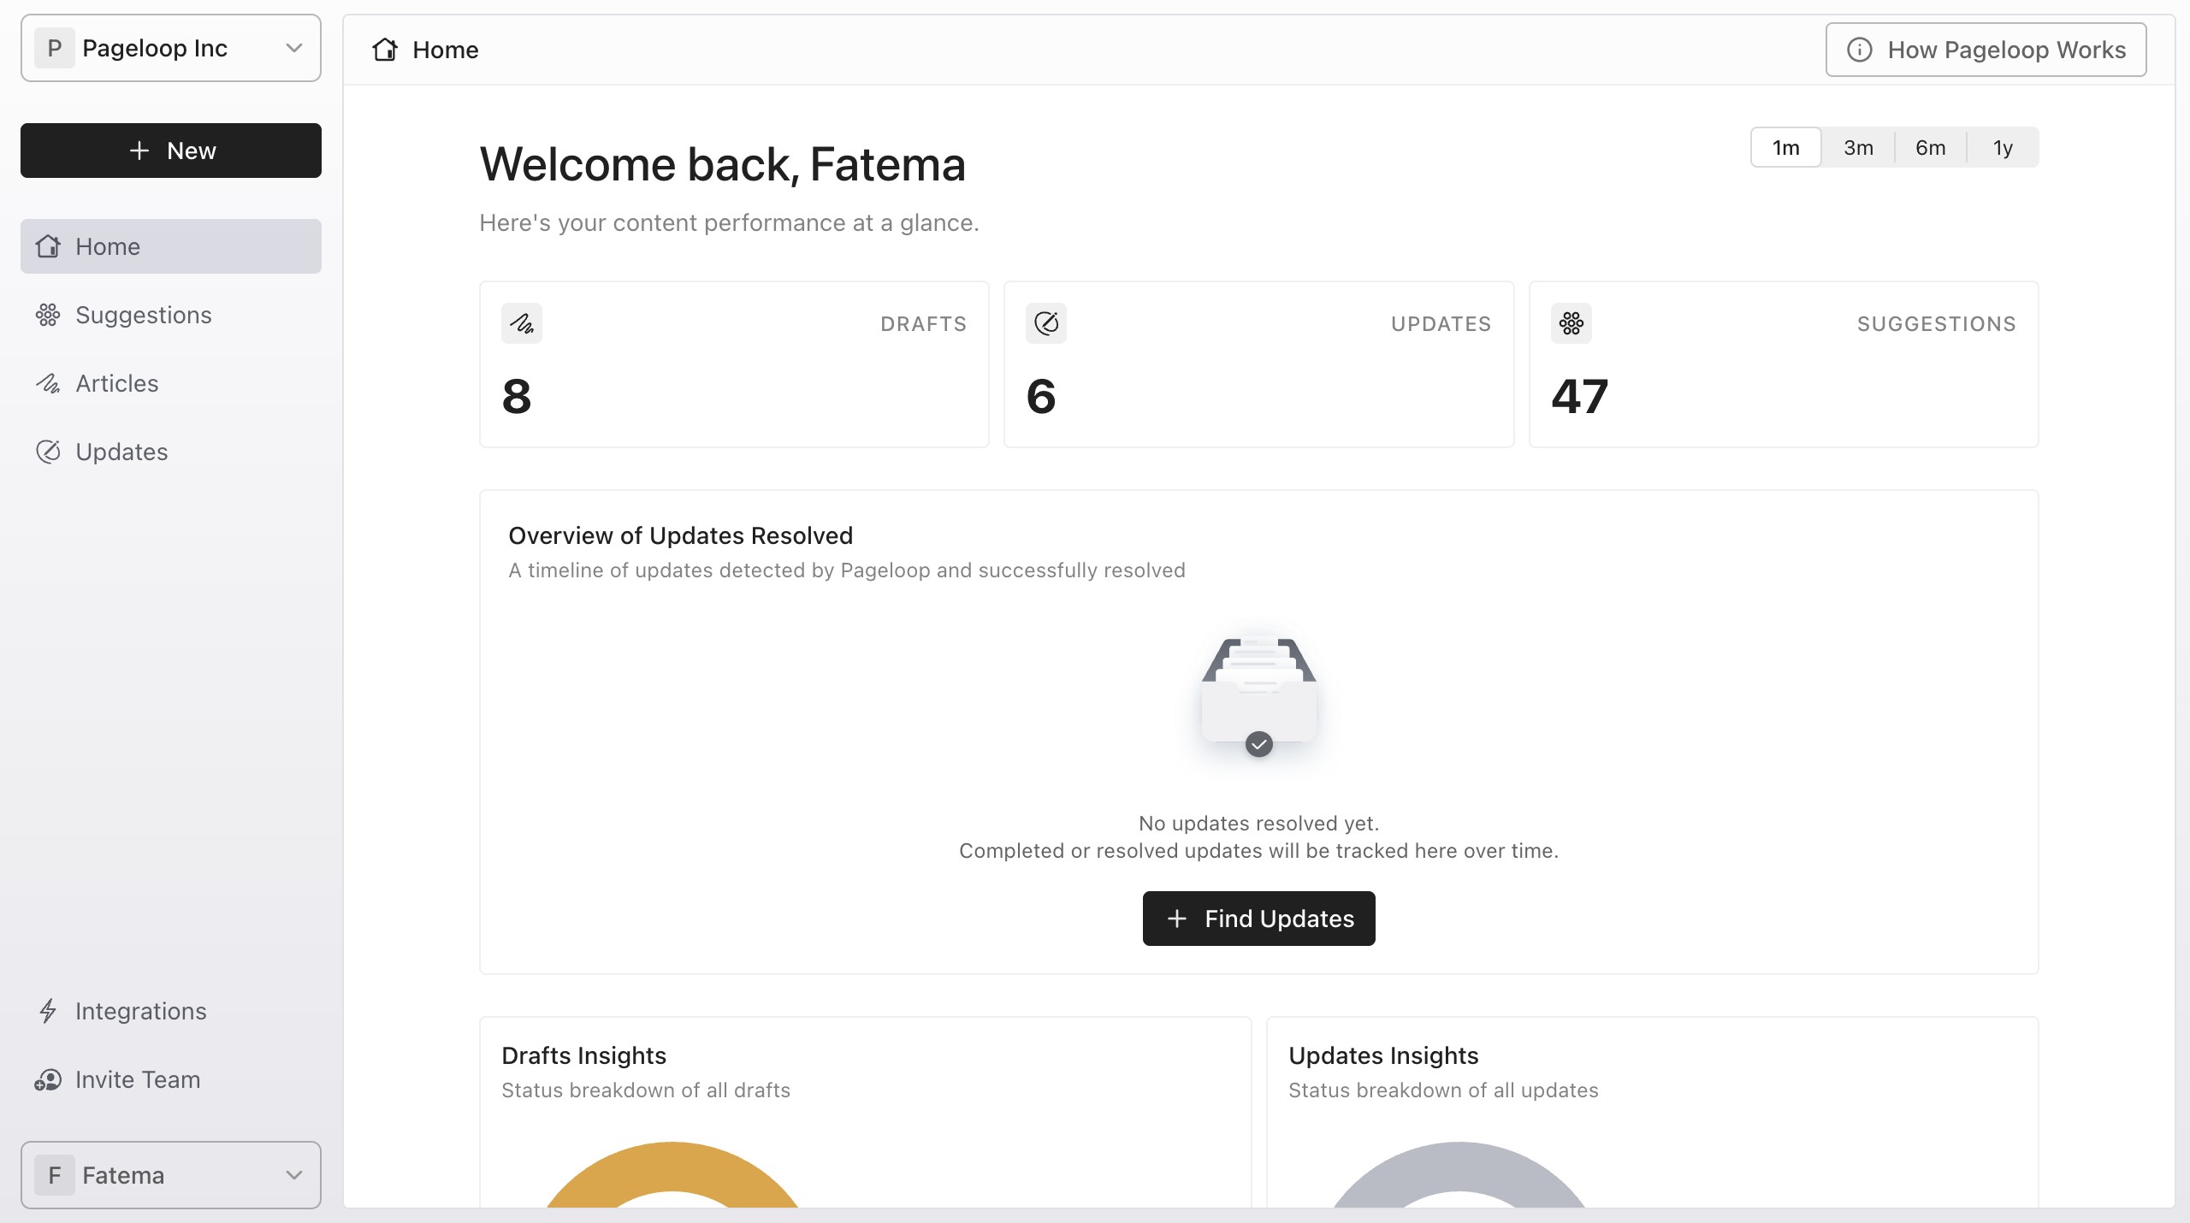
Task: Open the Fatema user menu
Action: coord(171,1175)
